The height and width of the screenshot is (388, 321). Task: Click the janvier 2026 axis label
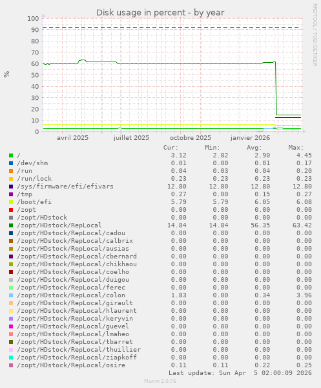click(x=250, y=138)
